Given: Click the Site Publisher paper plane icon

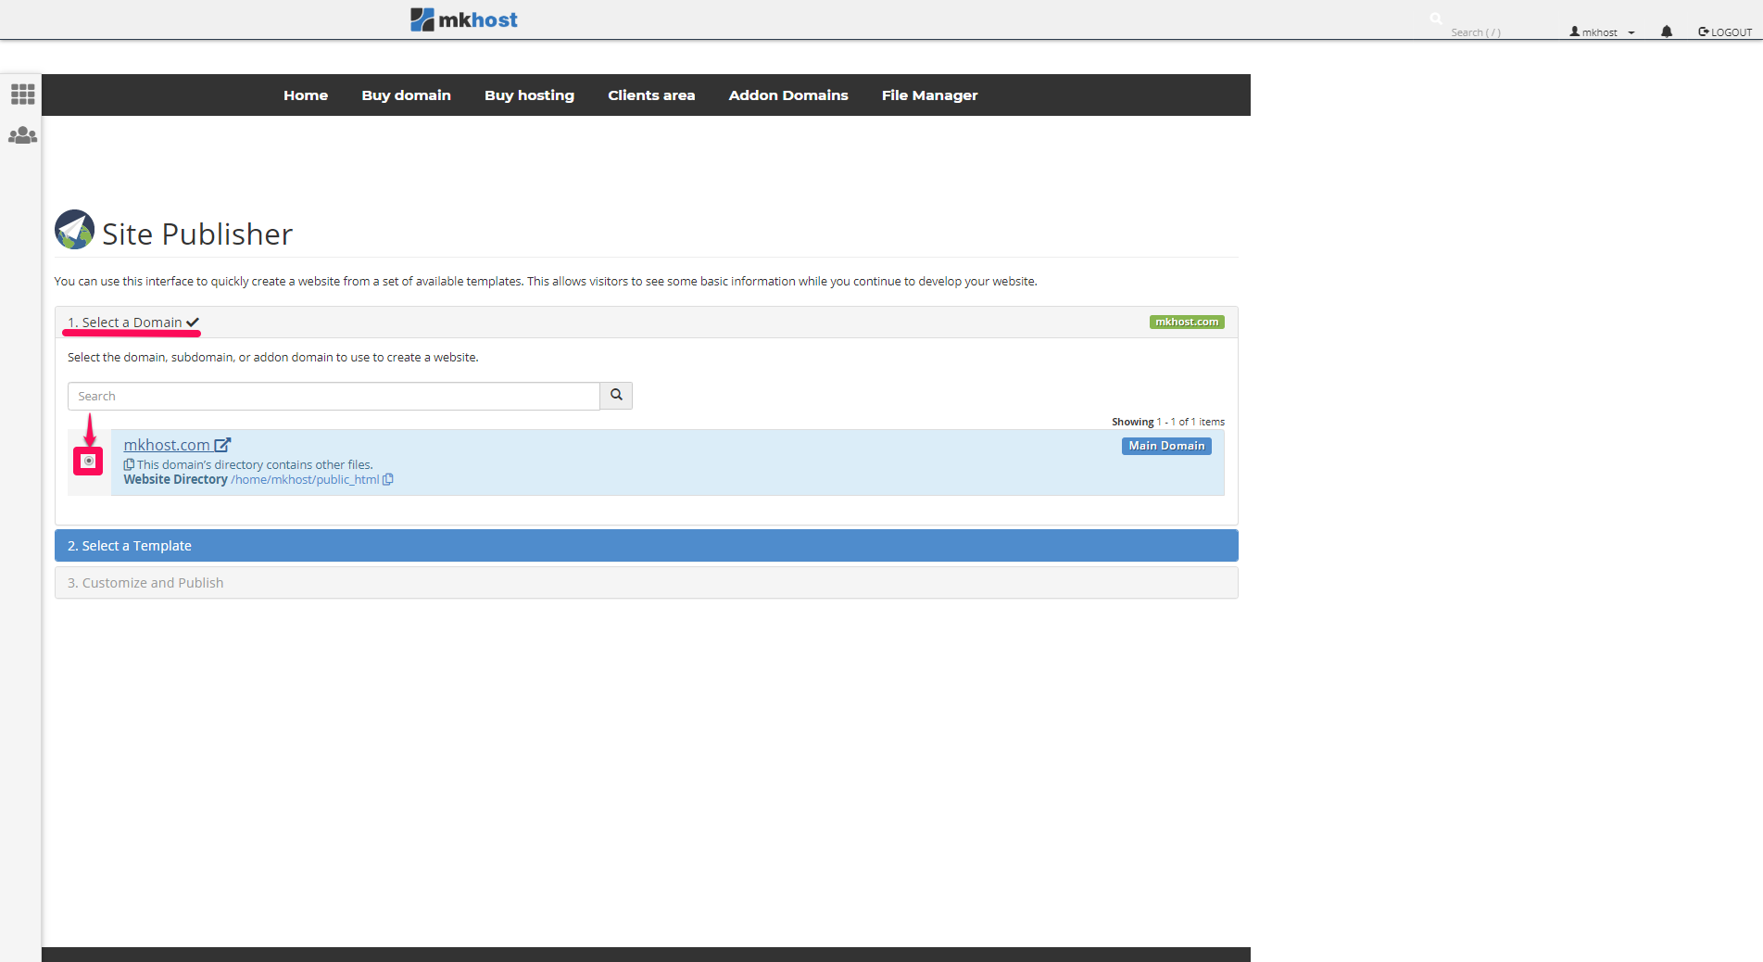Looking at the screenshot, I should point(74,230).
